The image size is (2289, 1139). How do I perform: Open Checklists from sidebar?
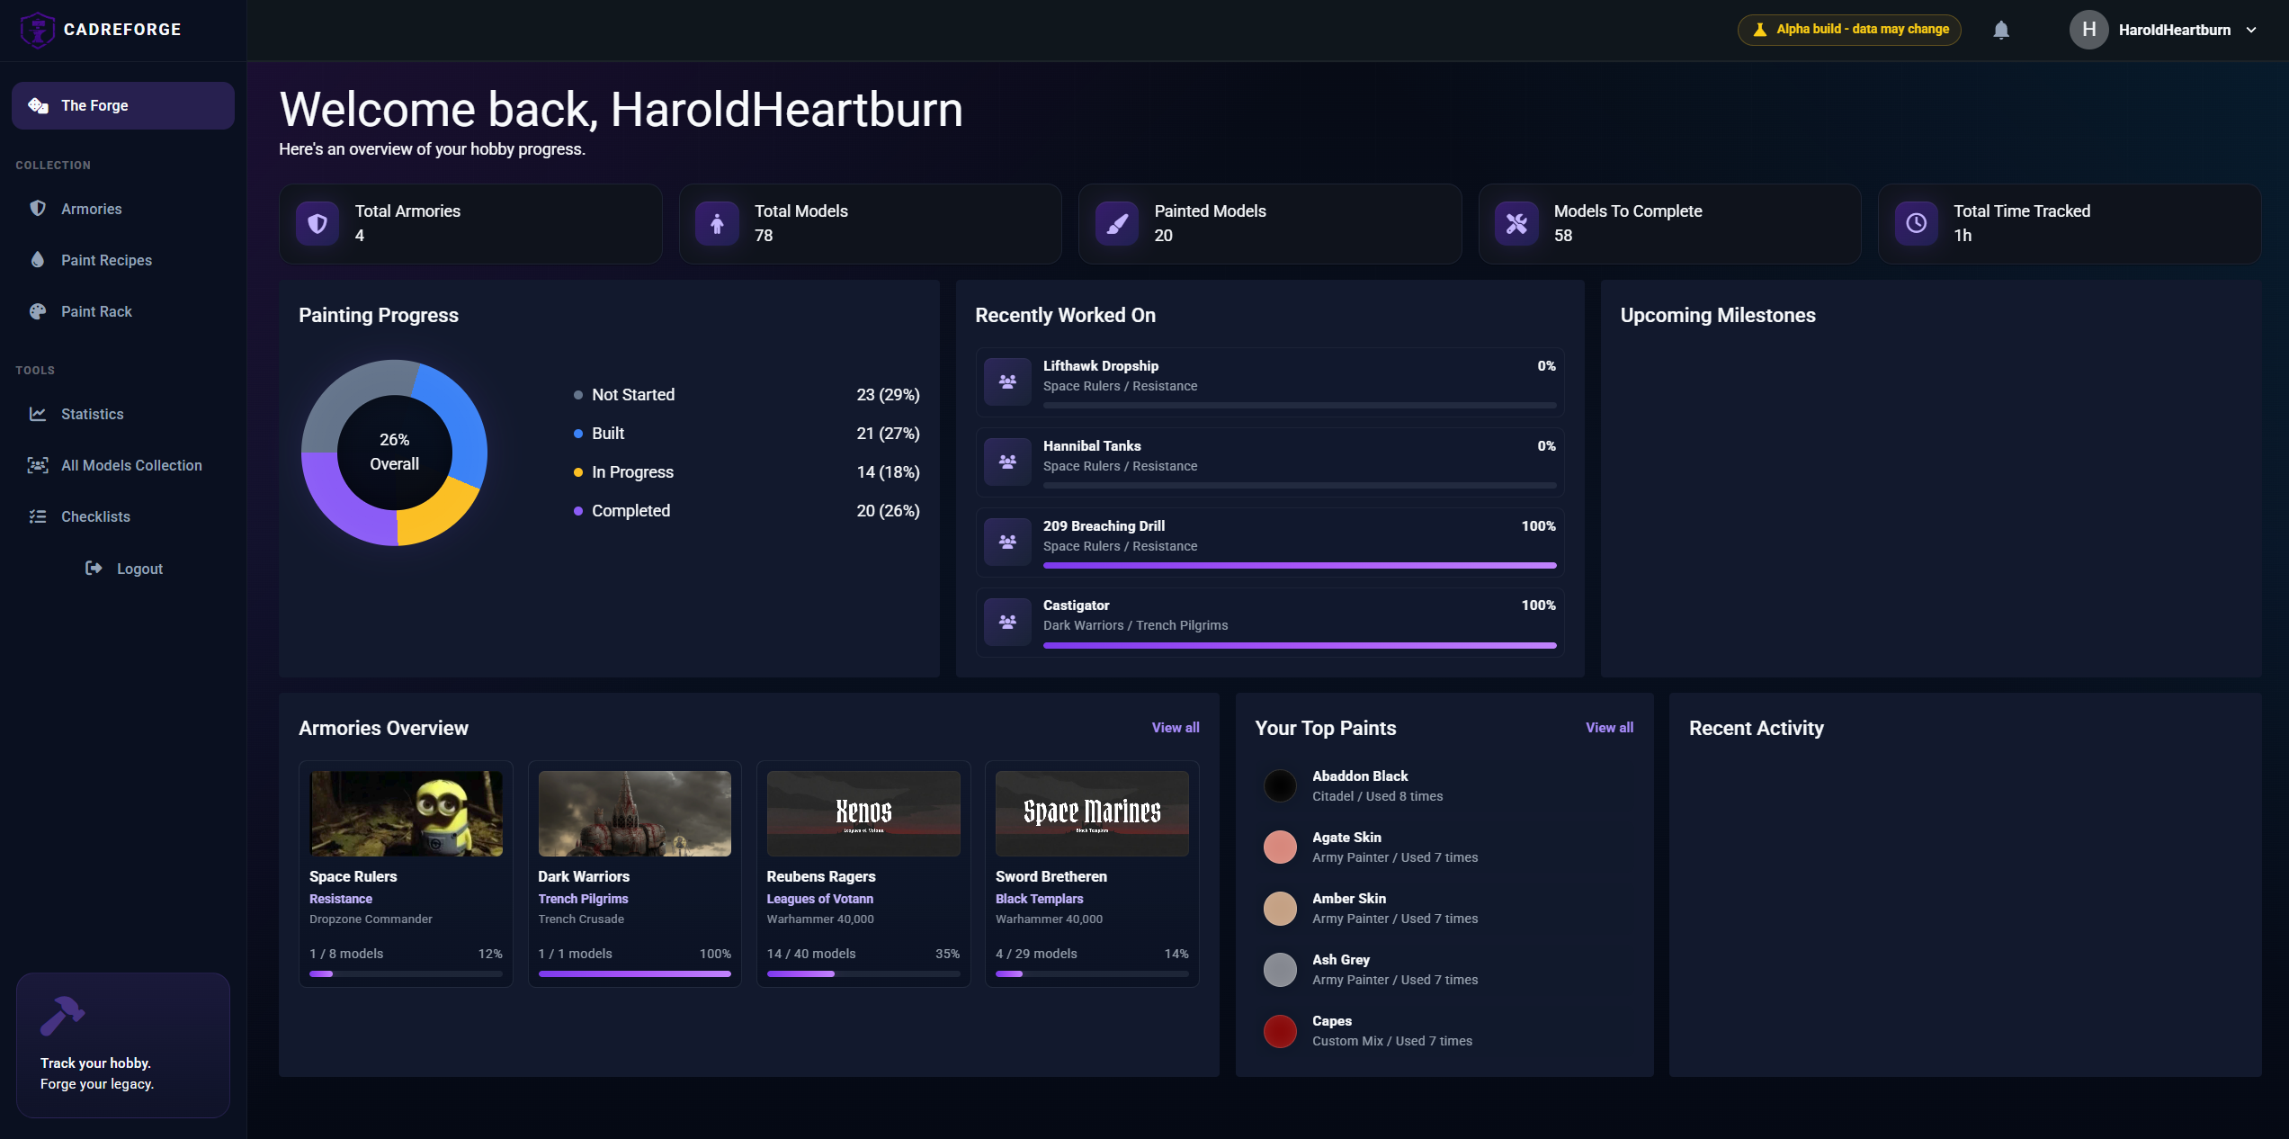pos(123,516)
